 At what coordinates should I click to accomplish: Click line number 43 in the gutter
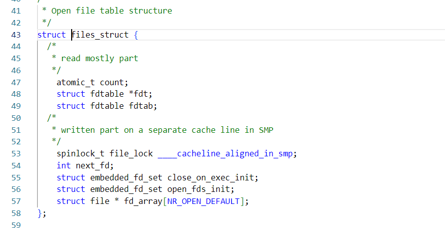click(16, 35)
